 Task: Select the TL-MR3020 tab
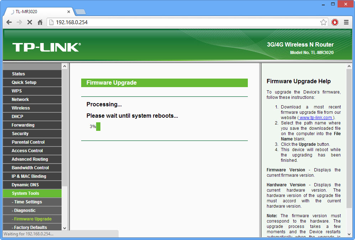[38, 11]
